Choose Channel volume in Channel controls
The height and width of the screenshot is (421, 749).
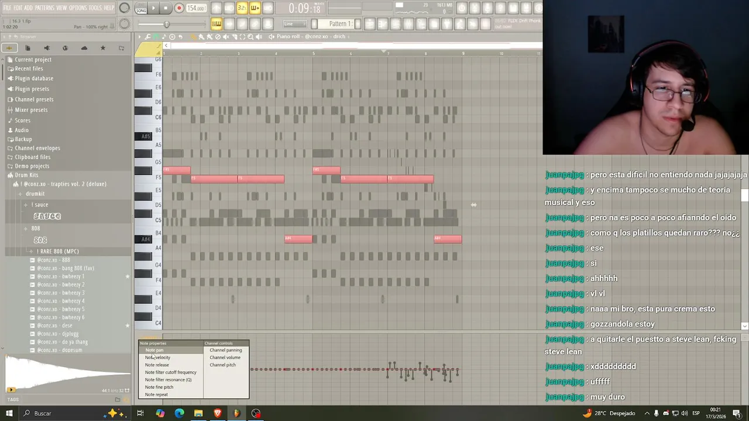coord(225,357)
